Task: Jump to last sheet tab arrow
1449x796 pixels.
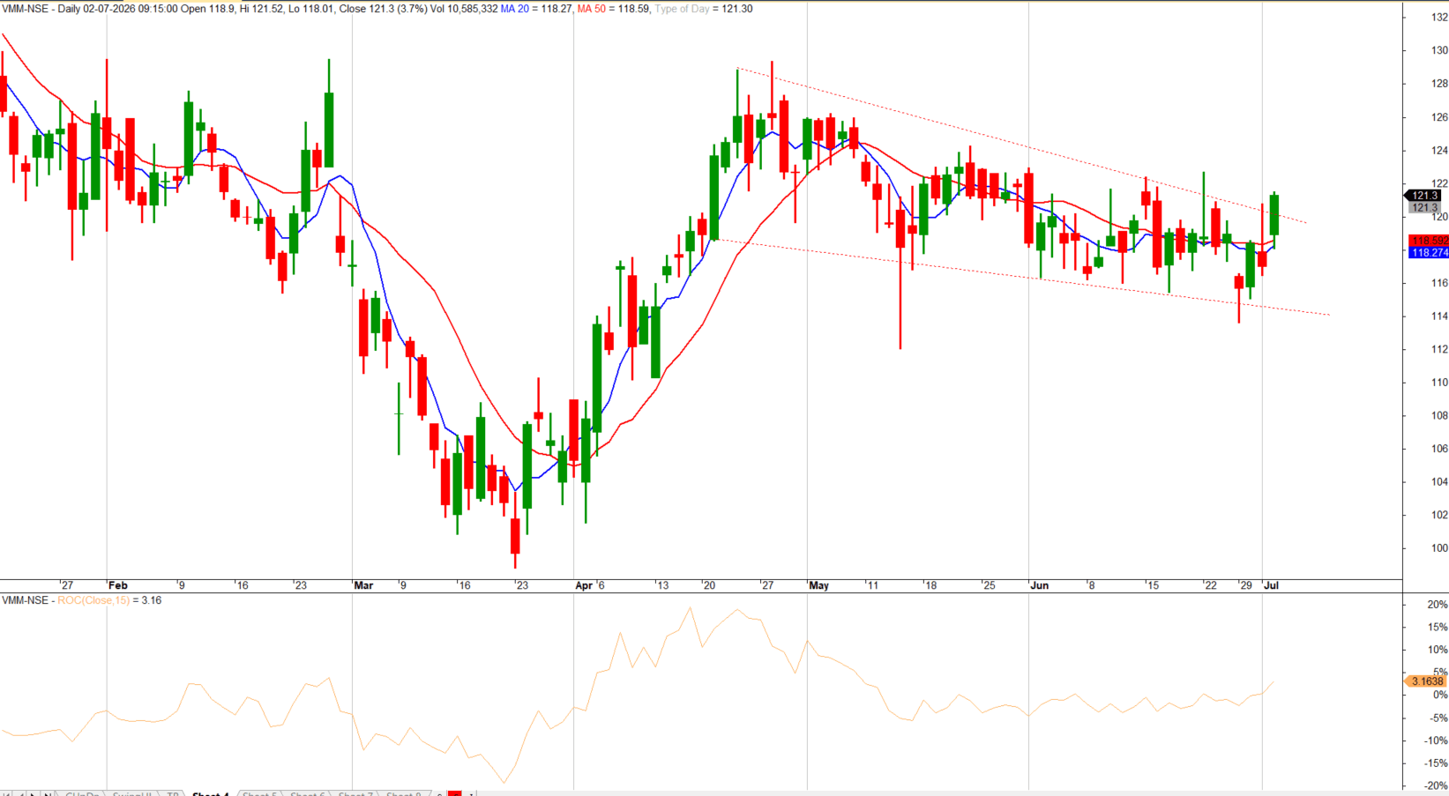Action: 47,793
